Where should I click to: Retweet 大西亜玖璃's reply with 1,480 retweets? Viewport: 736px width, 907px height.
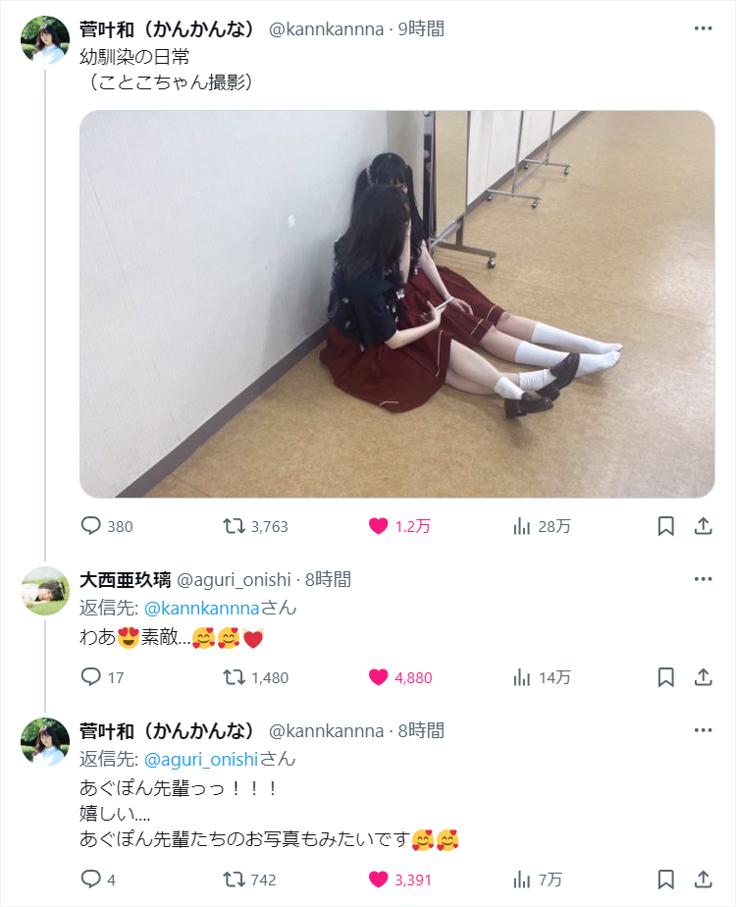pos(235,676)
